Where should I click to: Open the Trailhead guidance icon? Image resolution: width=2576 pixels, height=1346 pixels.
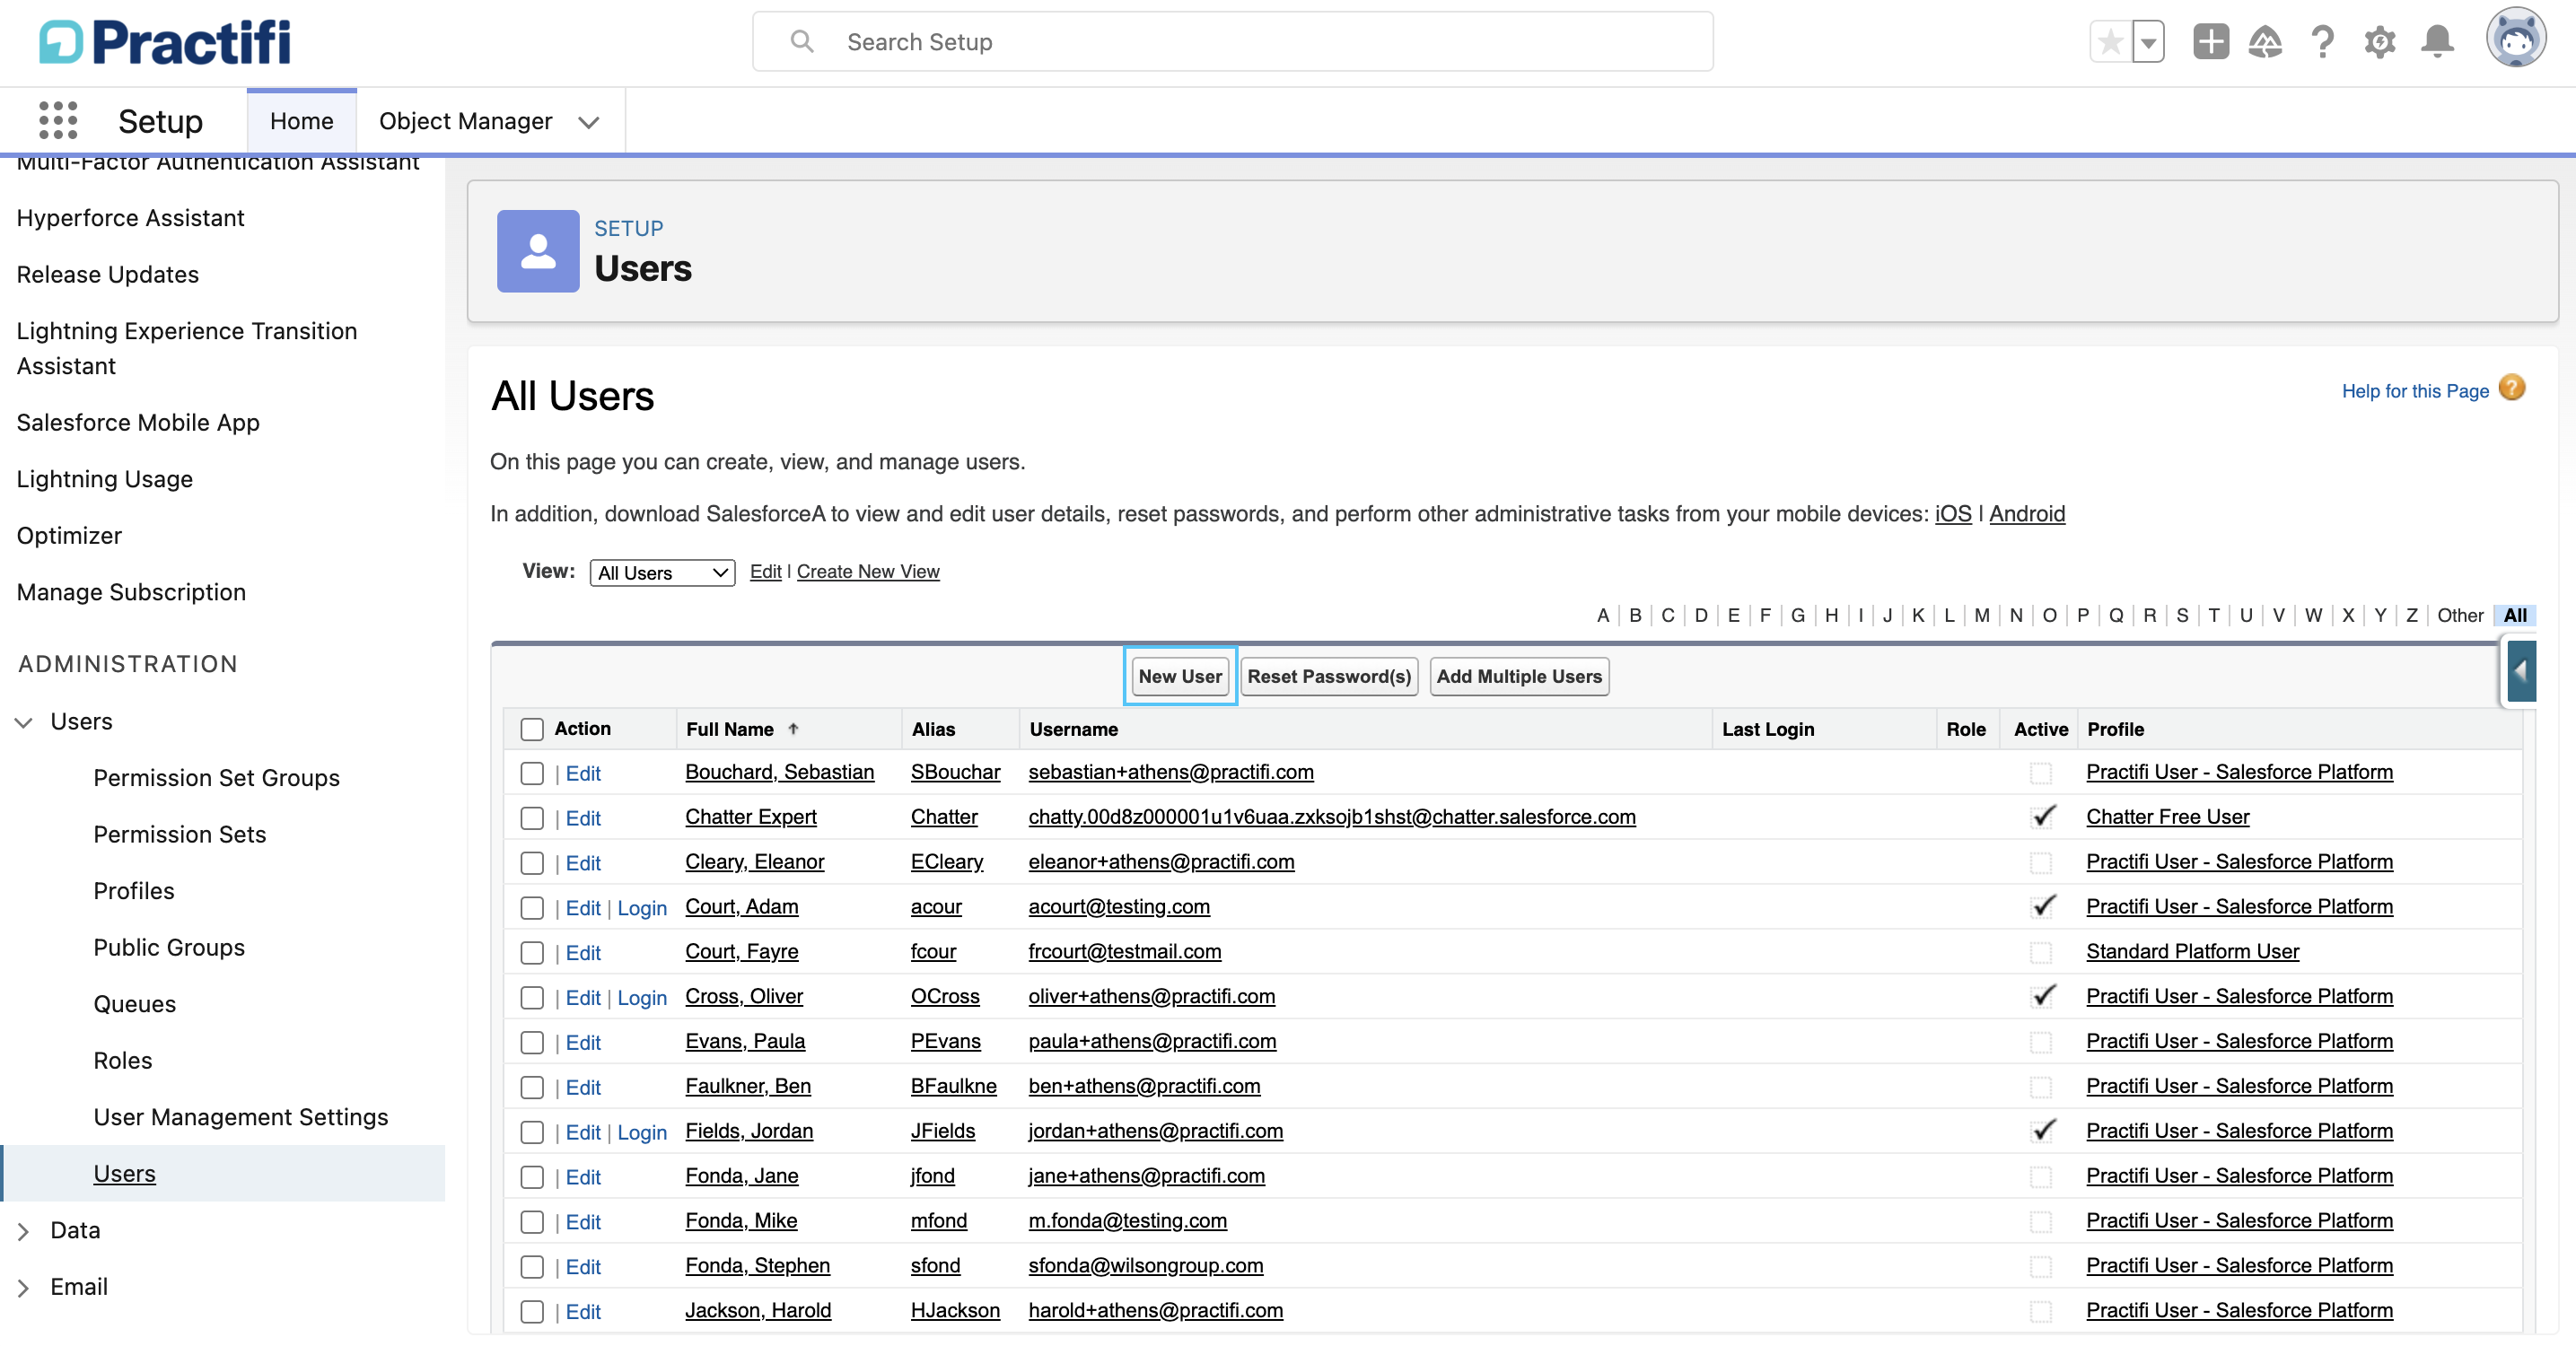point(2265,42)
